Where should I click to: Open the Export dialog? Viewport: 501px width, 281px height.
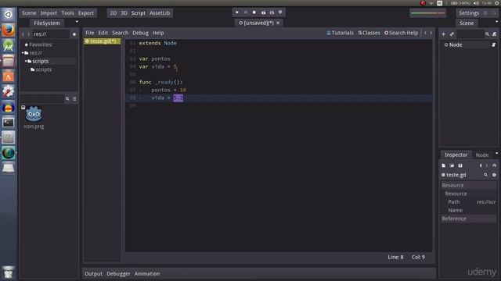pyautogui.click(x=86, y=13)
